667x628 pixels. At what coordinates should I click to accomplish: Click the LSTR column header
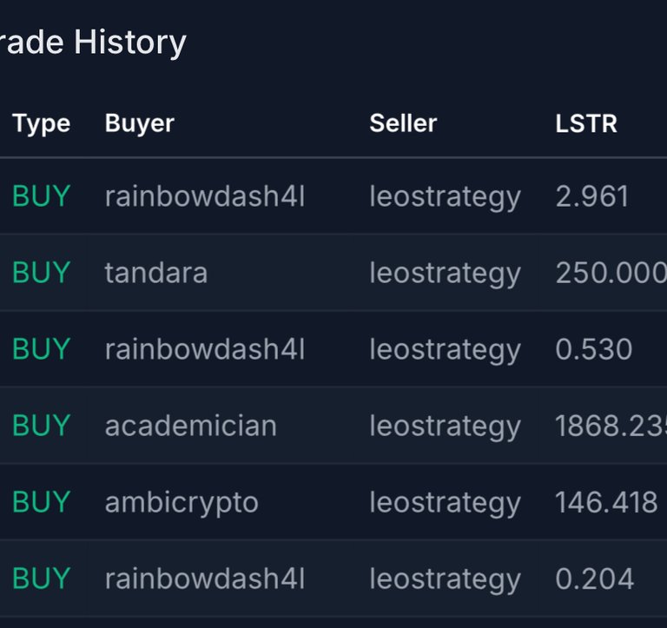586,123
